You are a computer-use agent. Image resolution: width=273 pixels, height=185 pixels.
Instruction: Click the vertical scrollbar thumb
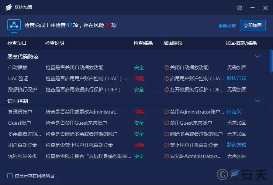pyautogui.click(x=271, y=61)
